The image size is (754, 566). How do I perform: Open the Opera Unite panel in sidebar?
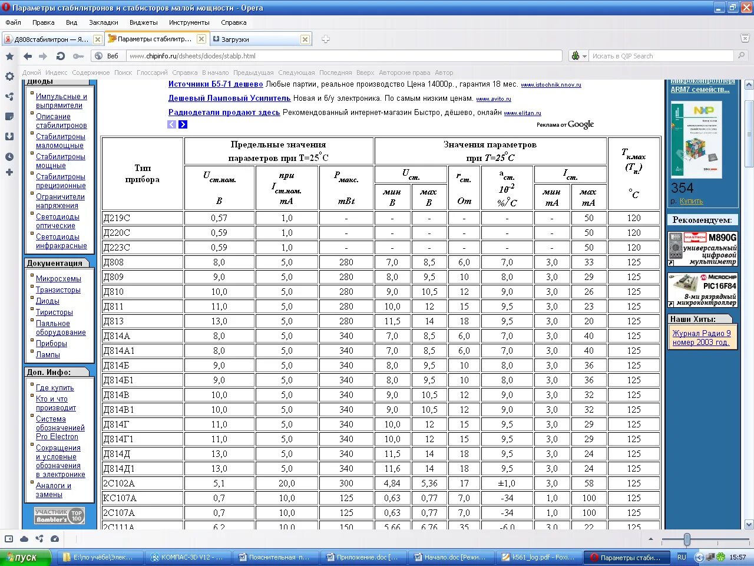point(9,96)
